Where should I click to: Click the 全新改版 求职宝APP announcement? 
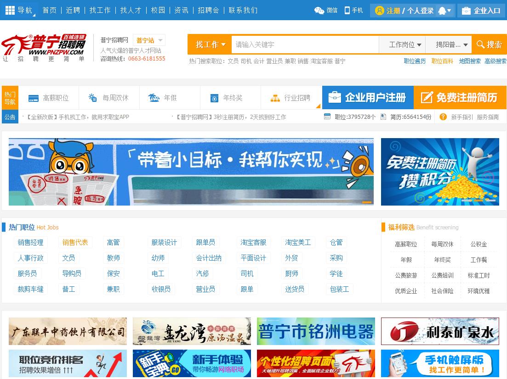click(77, 117)
